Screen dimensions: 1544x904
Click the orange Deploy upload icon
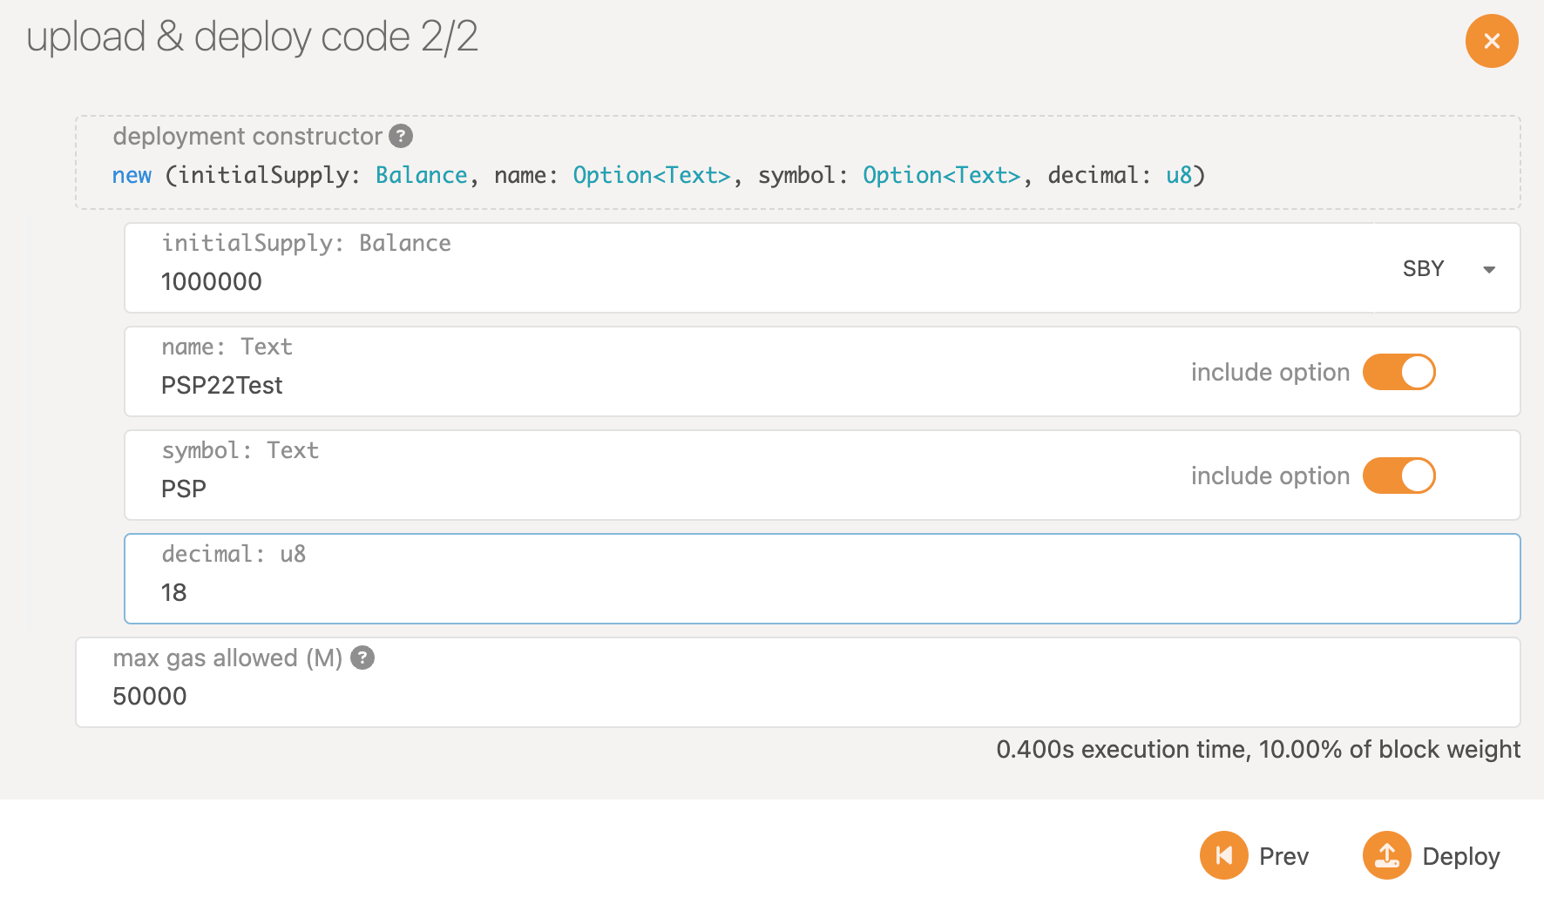[1386, 855]
